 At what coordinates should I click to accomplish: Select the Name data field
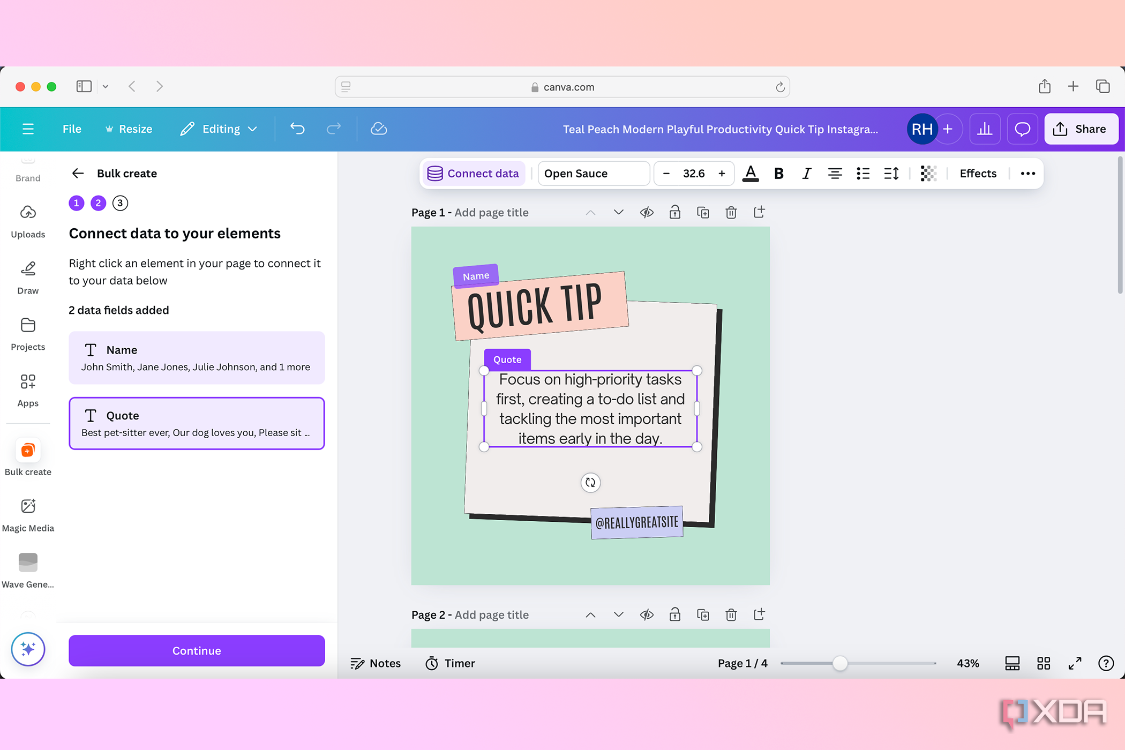(197, 358)
